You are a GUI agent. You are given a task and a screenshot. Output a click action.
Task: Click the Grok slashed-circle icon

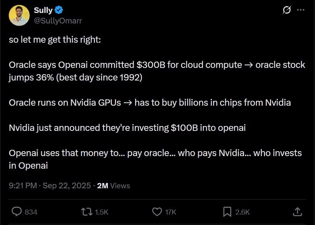[286, 11]
